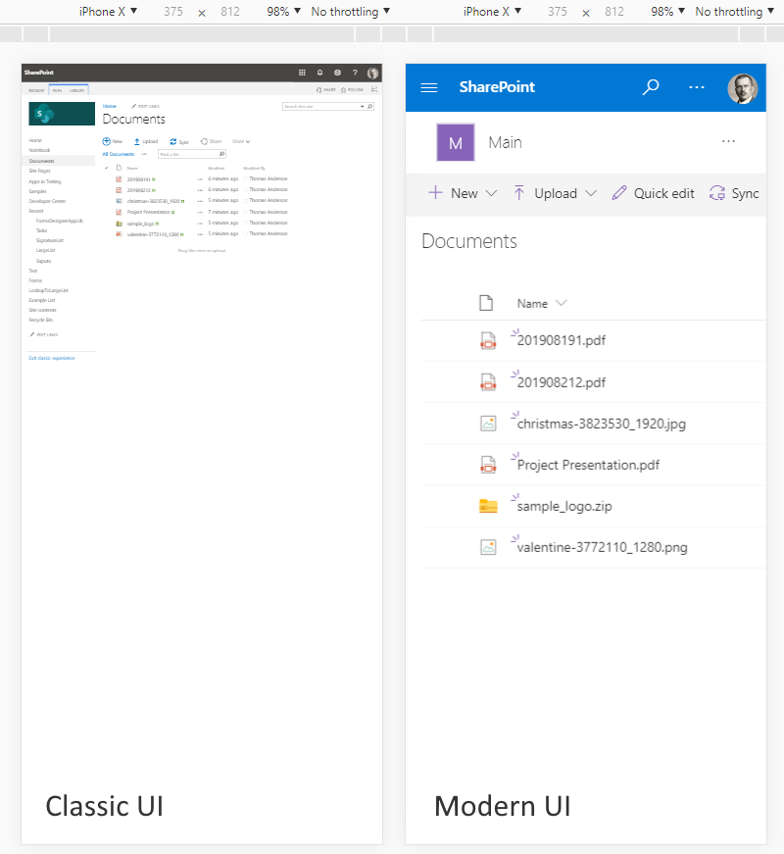
Task: Switch to the LIBRARY ribbon tab
Action: pos(77,89)
